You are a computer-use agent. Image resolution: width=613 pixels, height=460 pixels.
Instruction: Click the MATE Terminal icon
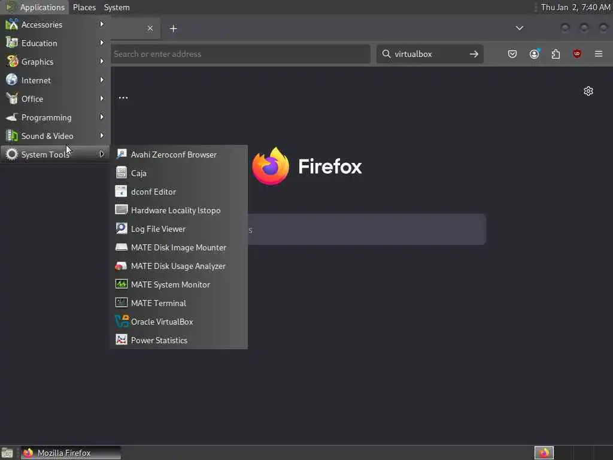[x=121, y=302]
